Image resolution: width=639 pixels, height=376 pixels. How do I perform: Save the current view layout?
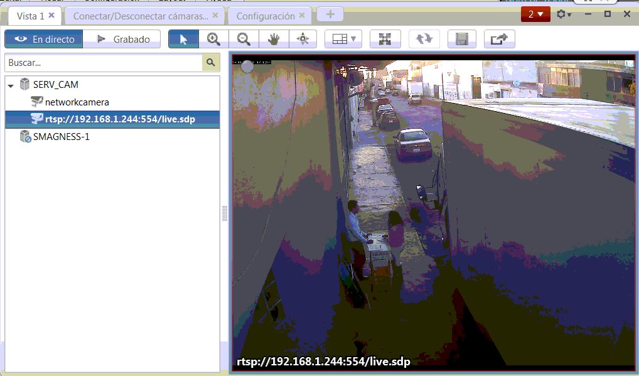pos(461,38)
